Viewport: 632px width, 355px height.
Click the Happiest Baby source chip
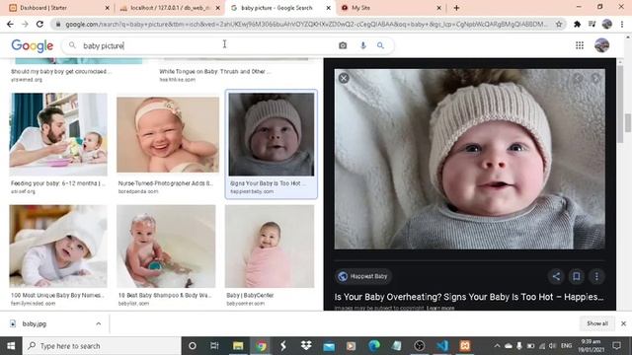[x=363, y=276]
